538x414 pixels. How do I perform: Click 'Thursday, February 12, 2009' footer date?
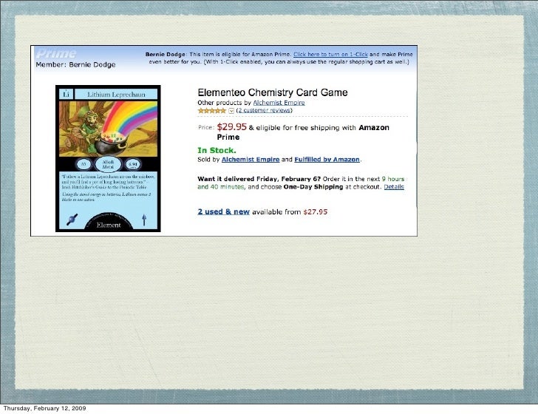(x=44, y=408)
